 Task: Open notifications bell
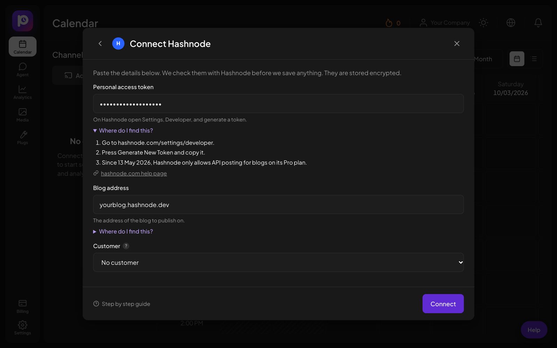pyautogui.click(x=538, y=23)
